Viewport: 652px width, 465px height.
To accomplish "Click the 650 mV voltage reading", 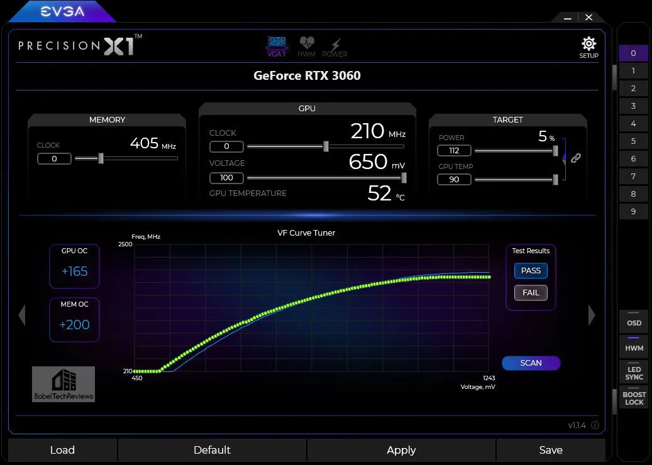I will point(377,161).
